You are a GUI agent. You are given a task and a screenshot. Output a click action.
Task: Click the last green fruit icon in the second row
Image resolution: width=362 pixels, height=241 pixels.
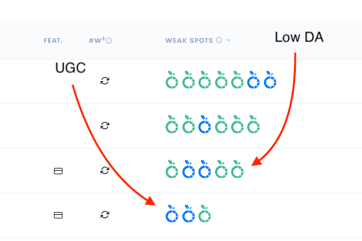tap(253, 125)
